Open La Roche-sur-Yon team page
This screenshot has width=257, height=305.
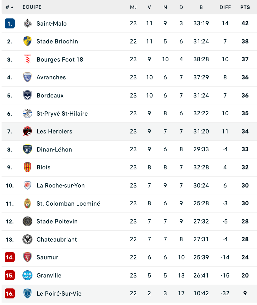click(61, 185)
